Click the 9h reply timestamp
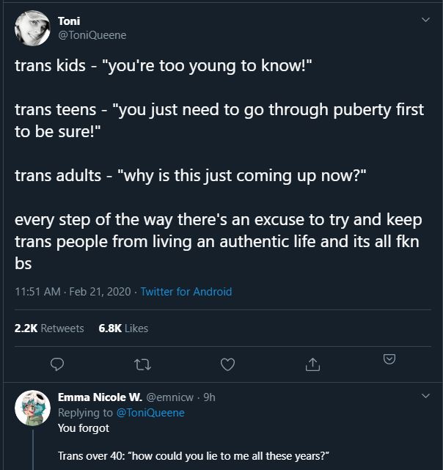This screenshot has width=443, height=470. [209, 397]
